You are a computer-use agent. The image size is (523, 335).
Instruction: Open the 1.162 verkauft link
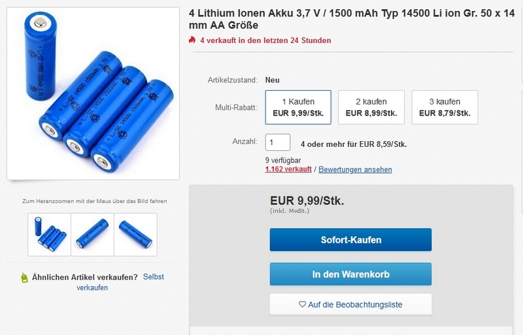288,169
